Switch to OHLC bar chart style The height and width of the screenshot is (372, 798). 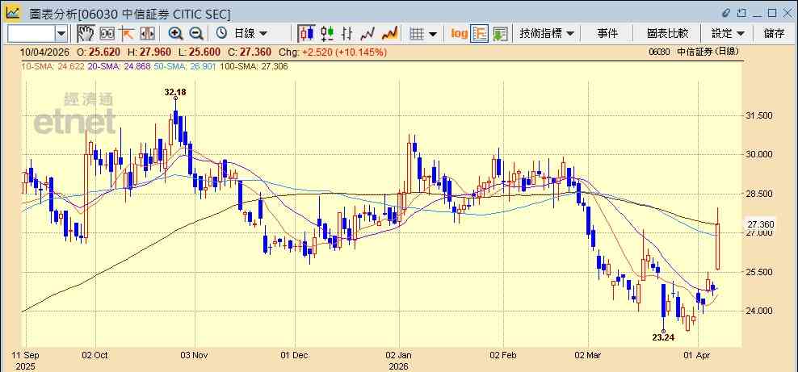point(347,34)
